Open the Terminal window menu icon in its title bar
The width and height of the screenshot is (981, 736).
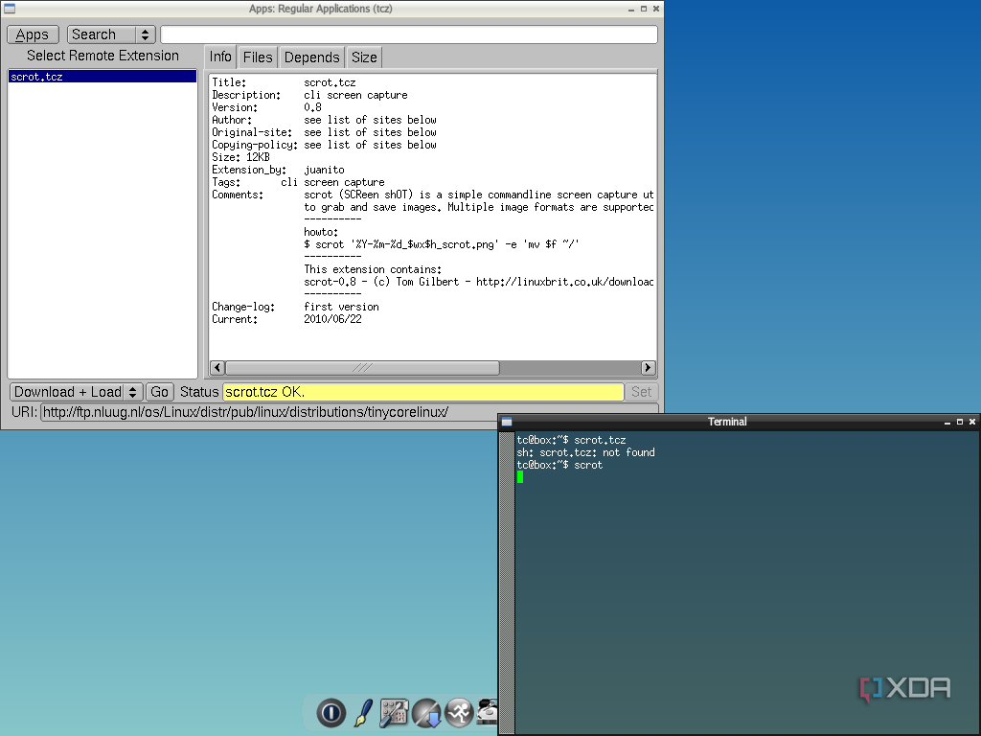507,422
